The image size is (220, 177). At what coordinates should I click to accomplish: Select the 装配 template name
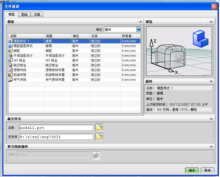17,51
